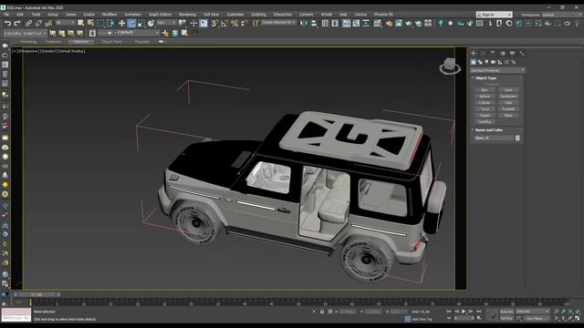The width and height of the screenshot is (584, 328).
Task: Select the Select and Scale tool
Action: click(141, 24)
